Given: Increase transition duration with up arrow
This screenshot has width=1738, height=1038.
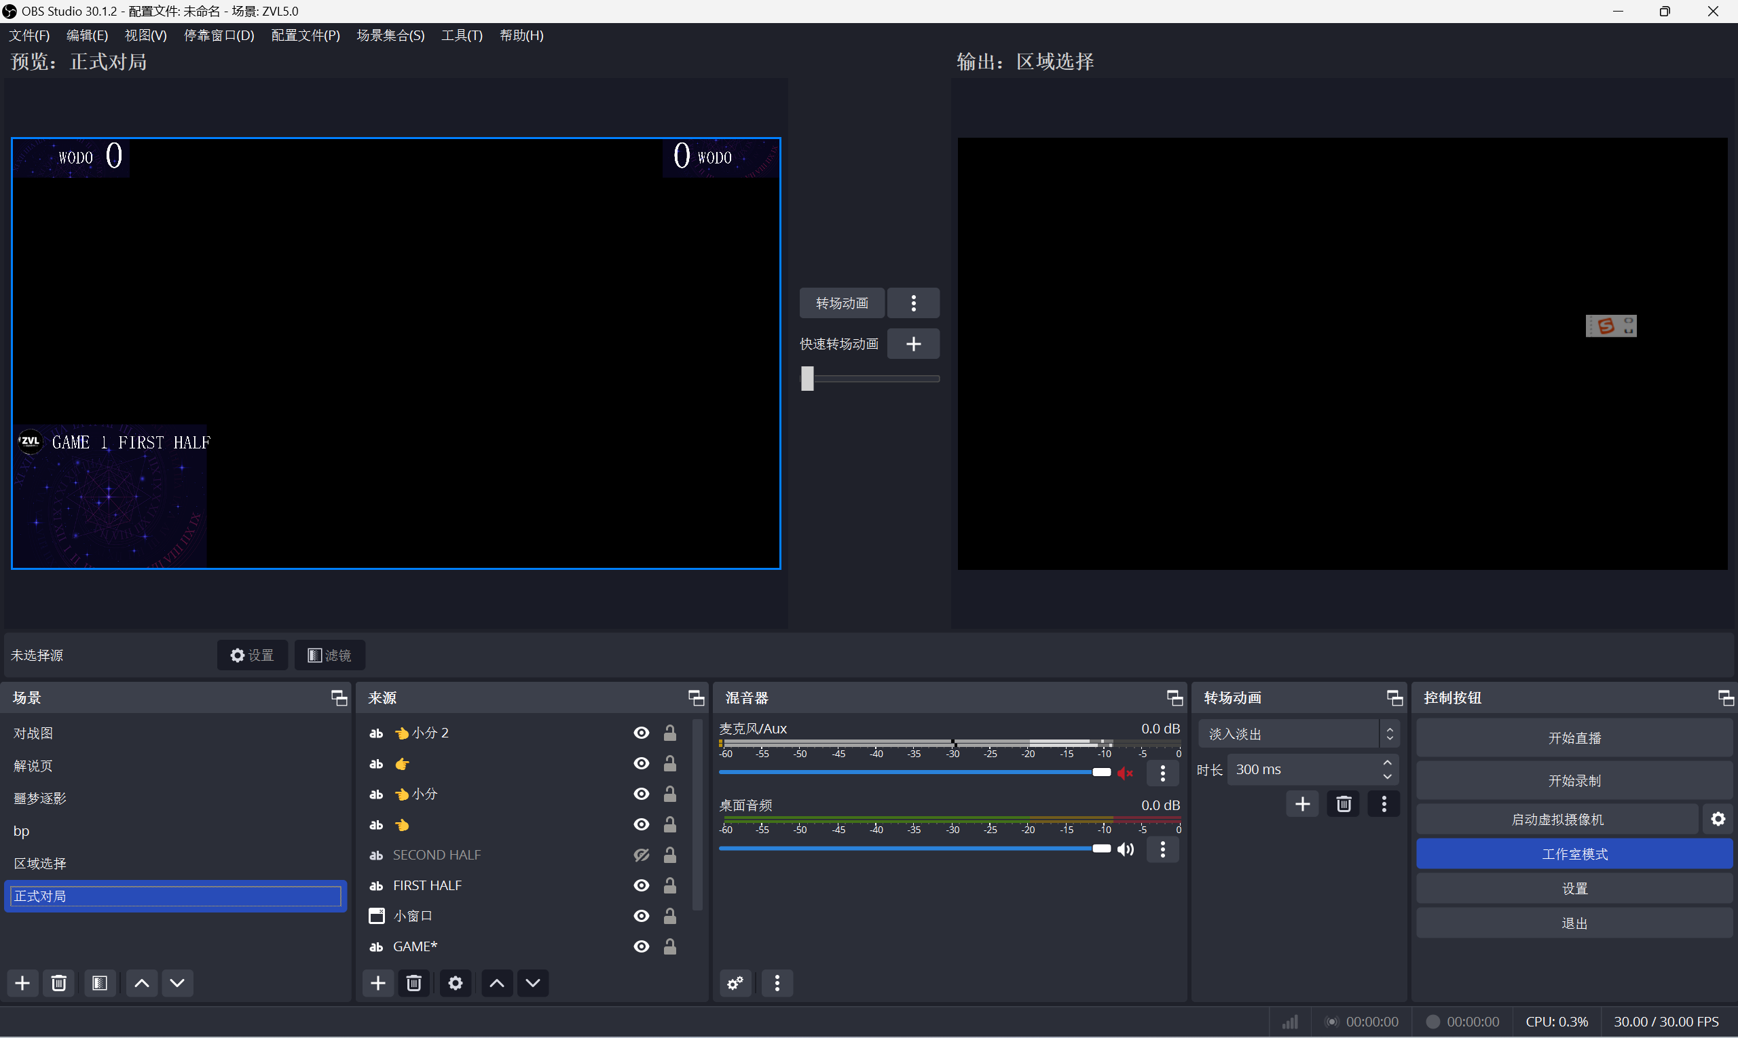Looking at the screenshot, I should coord(1386,763).
